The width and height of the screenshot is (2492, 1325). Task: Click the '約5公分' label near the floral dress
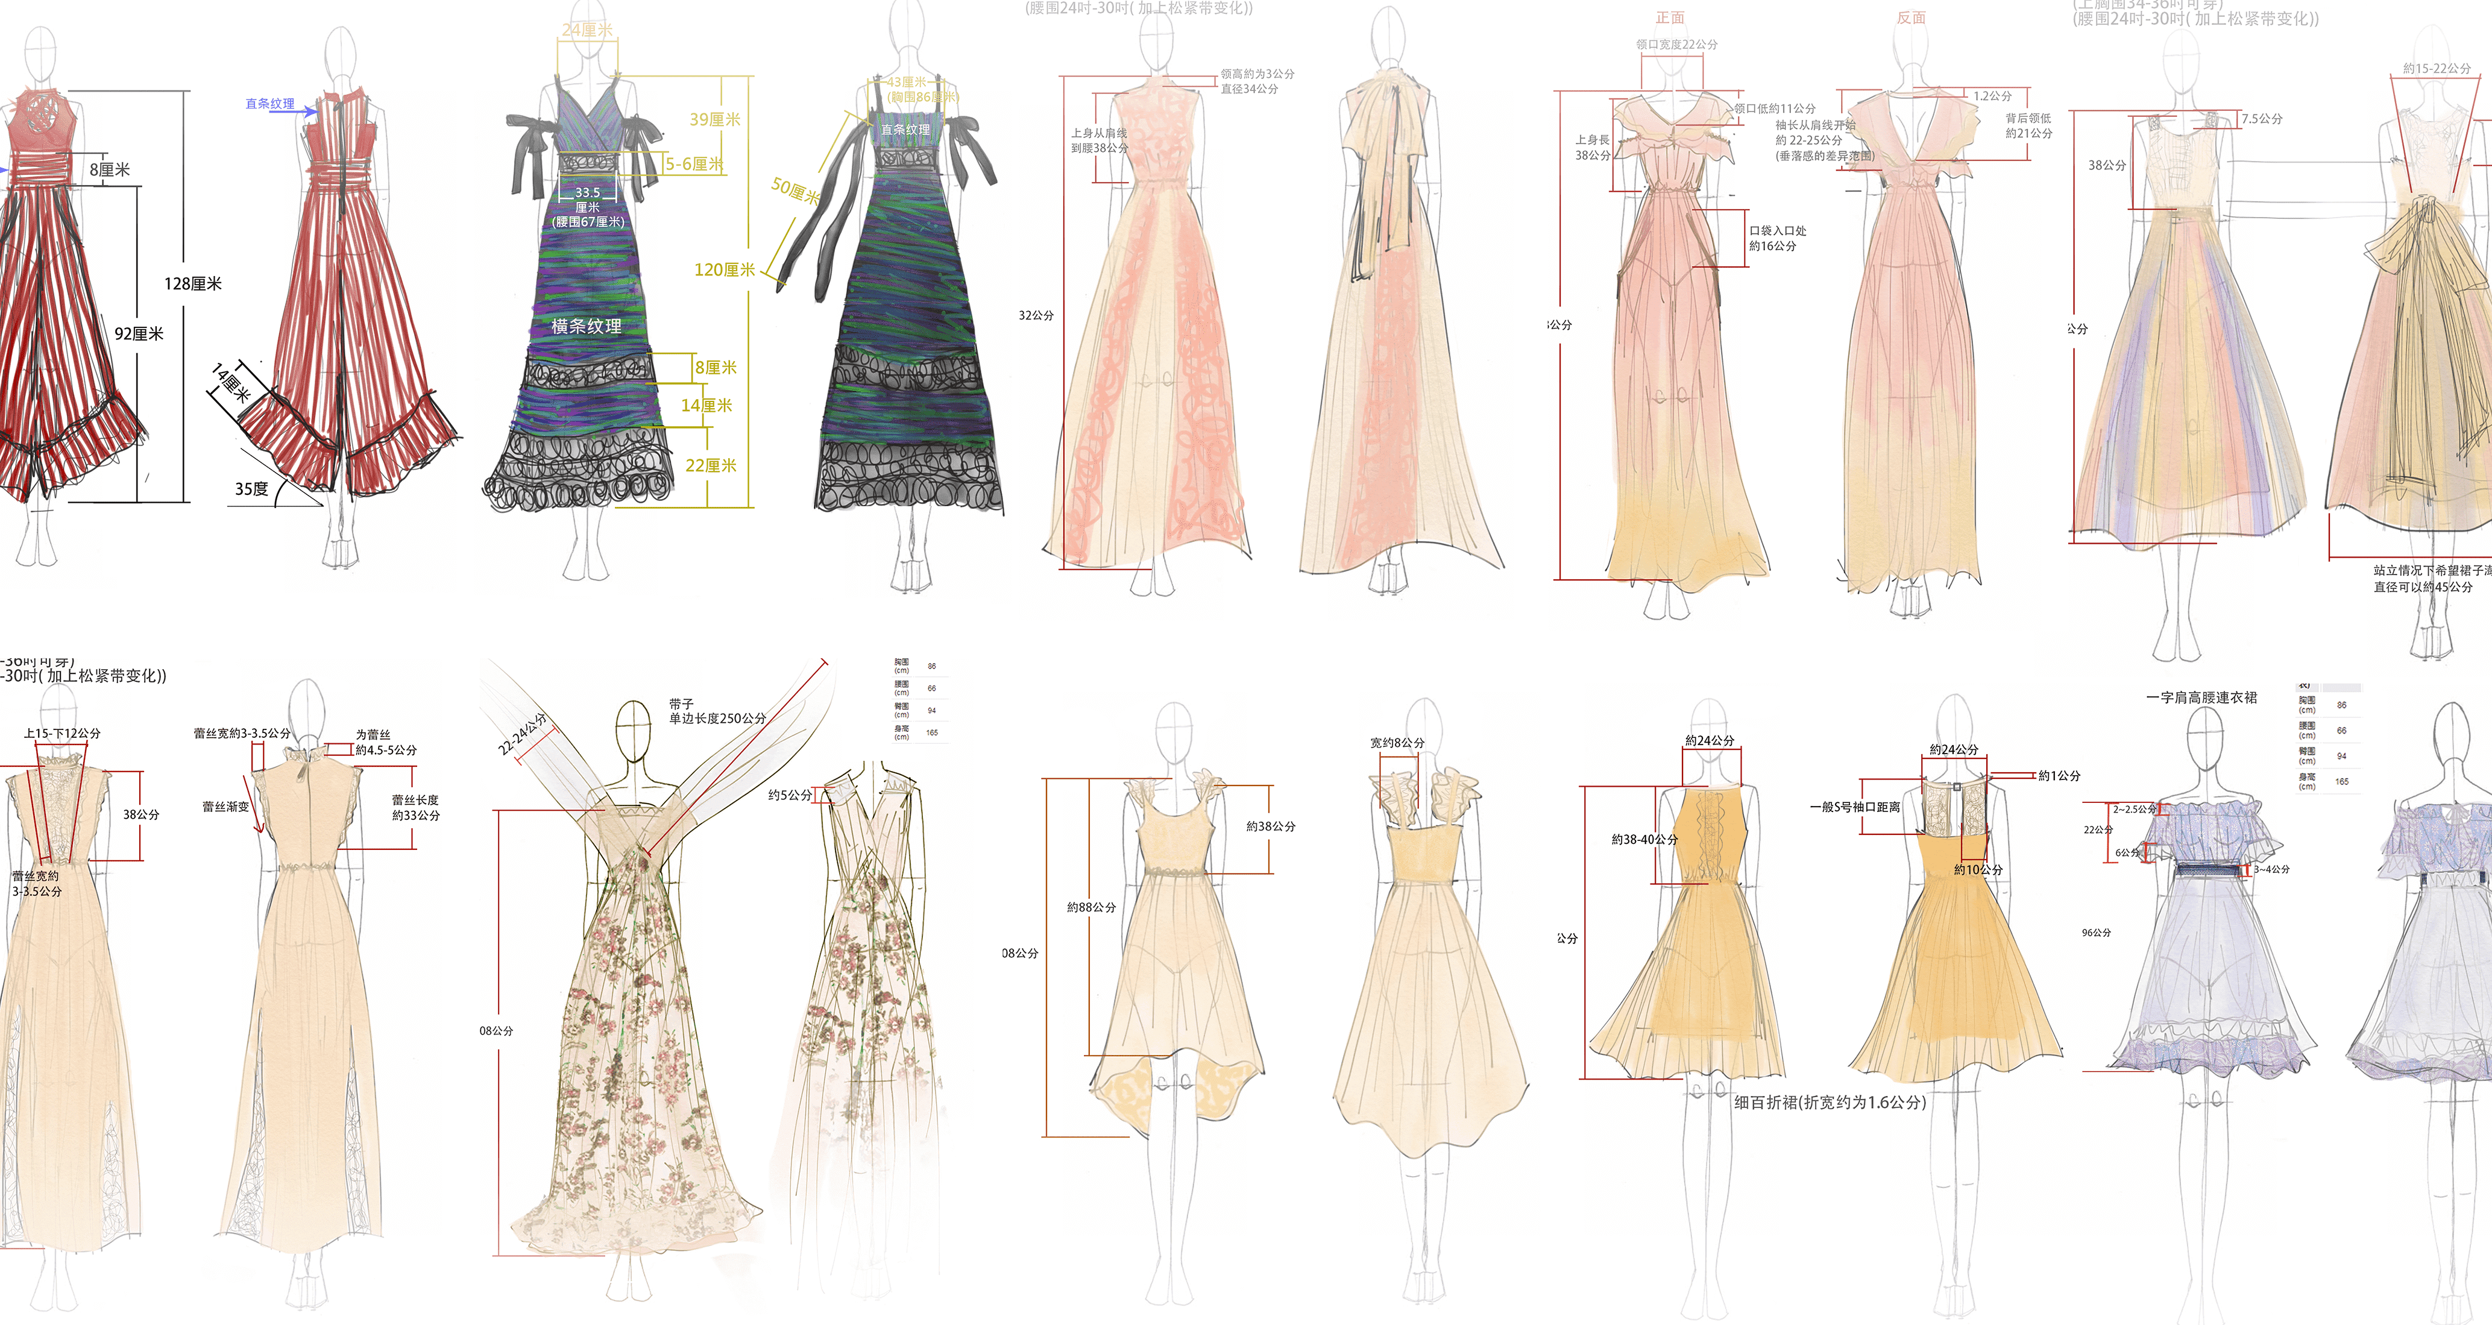tap(790, 795)
